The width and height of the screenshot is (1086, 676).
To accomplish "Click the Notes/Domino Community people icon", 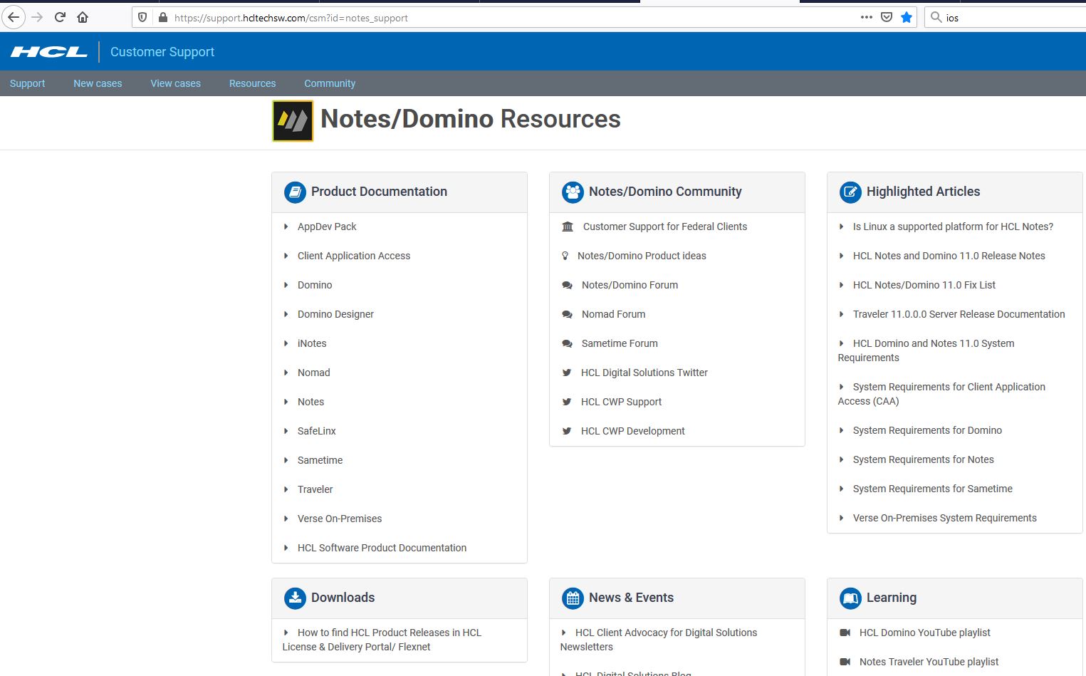I will [573, 192].
